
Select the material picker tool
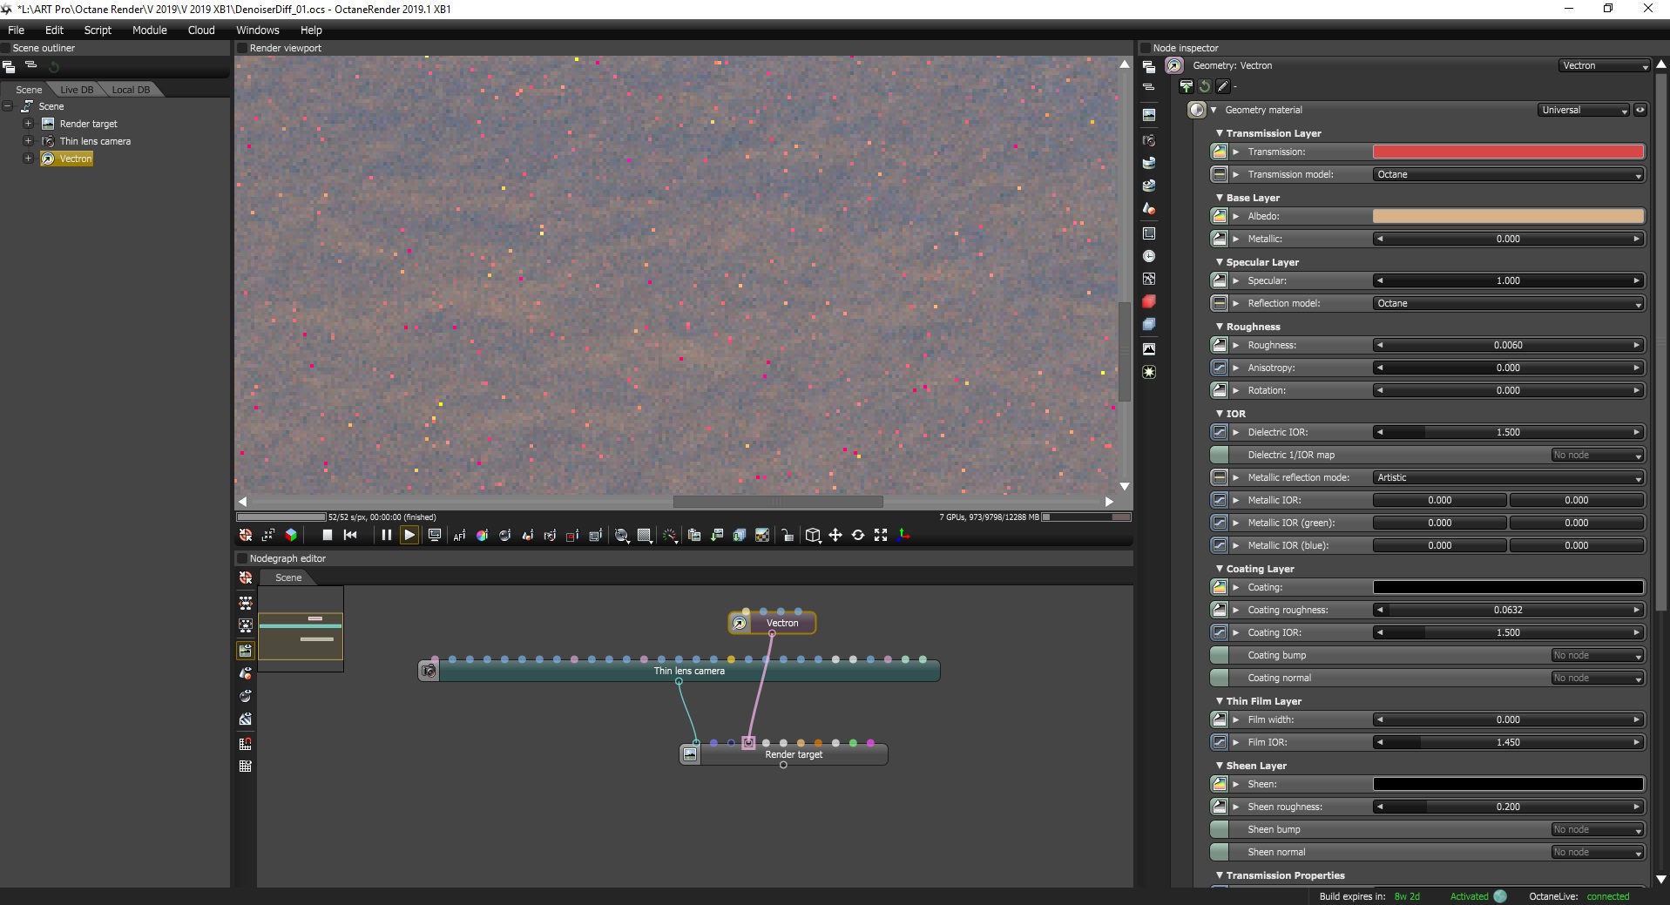tap(504, 536)
